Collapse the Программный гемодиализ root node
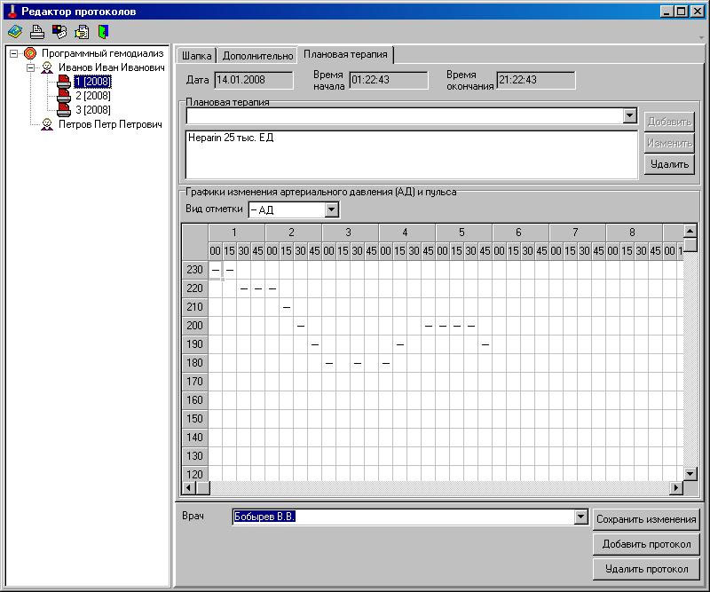The width and height of the screenshot is (710, 592). (x=14, y=53)
